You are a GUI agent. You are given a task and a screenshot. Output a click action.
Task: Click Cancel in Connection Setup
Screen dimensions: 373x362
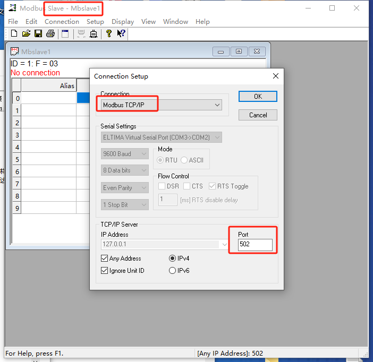(x=258, y=115)
